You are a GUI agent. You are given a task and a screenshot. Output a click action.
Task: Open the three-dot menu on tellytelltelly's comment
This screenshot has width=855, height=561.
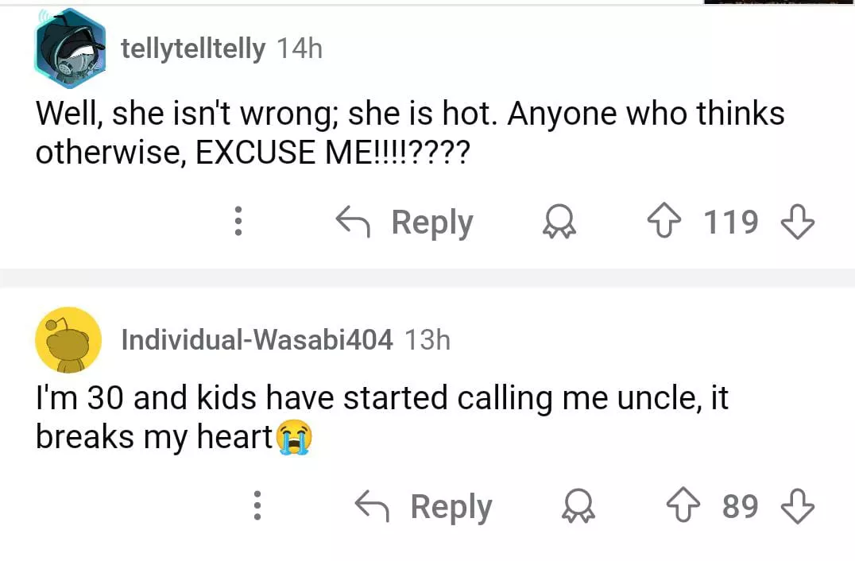point(237,222)
